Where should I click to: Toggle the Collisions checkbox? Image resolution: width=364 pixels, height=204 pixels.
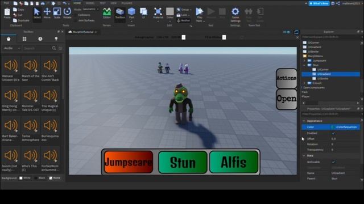[x=75, y=15]
